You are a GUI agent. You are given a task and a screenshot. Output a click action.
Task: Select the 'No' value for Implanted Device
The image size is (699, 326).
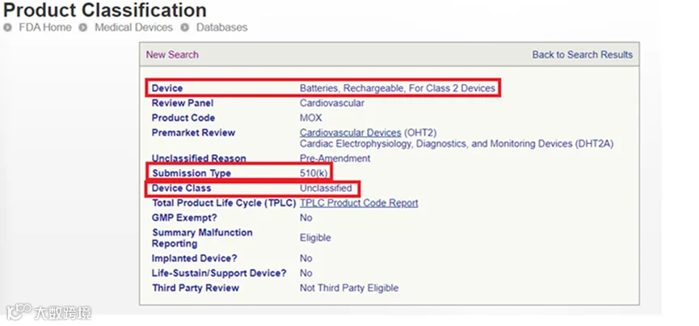(305, 259)
